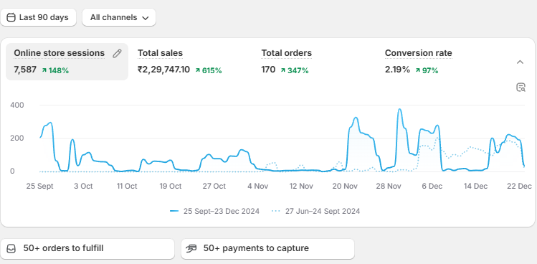Toggle the 25 Sept–23 Dec 2024 legend series

pyautogui.click(x=214, y=211)
